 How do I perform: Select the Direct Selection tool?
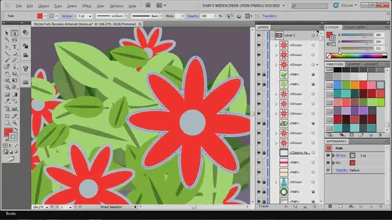pyautogui.click(x=15, y=33)
